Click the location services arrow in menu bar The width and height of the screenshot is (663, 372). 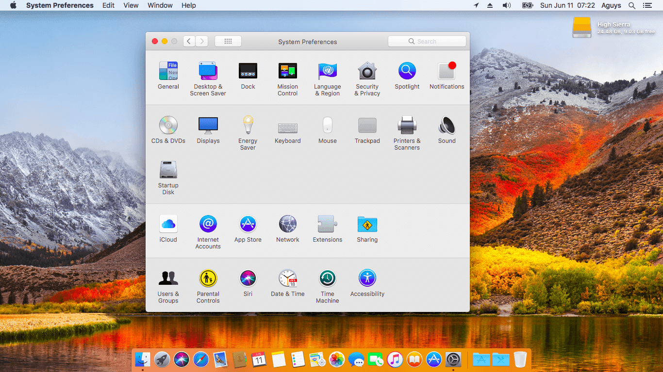[x=476, y=5]
